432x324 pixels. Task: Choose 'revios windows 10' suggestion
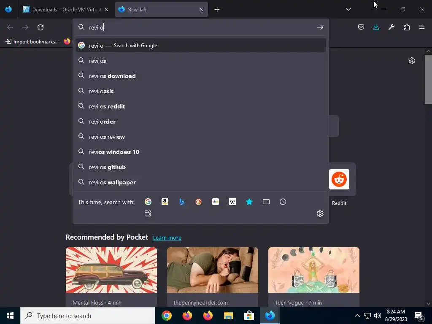click(x=200, y=152)
